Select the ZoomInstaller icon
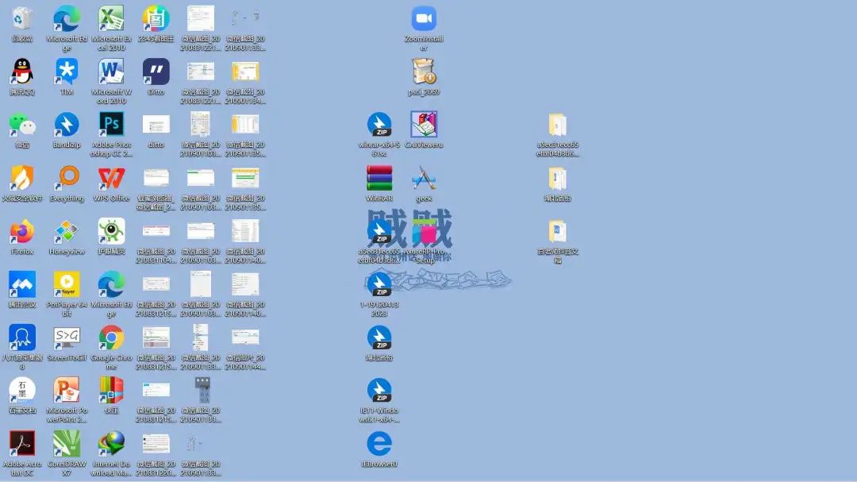857x482 pixels. point(424,19)
